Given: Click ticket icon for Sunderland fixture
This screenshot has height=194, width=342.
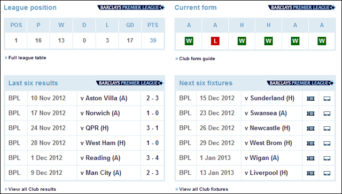Looking at the screenshot, I should [310, 99].
